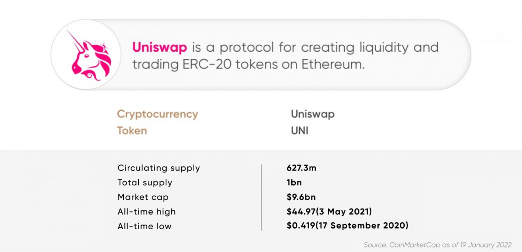Click the Uniswap cryptocurrency name value
522x252 pixels.
pyautogui.click(x=313, y=114)
